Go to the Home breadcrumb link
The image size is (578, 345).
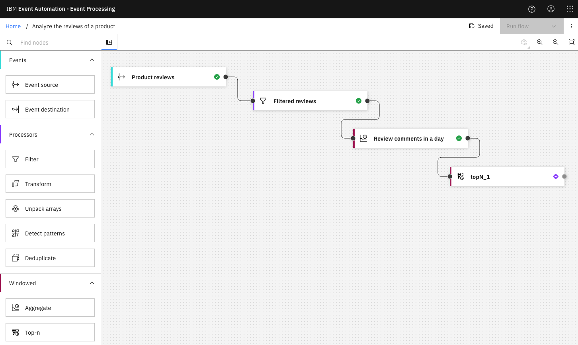(13, 26)
